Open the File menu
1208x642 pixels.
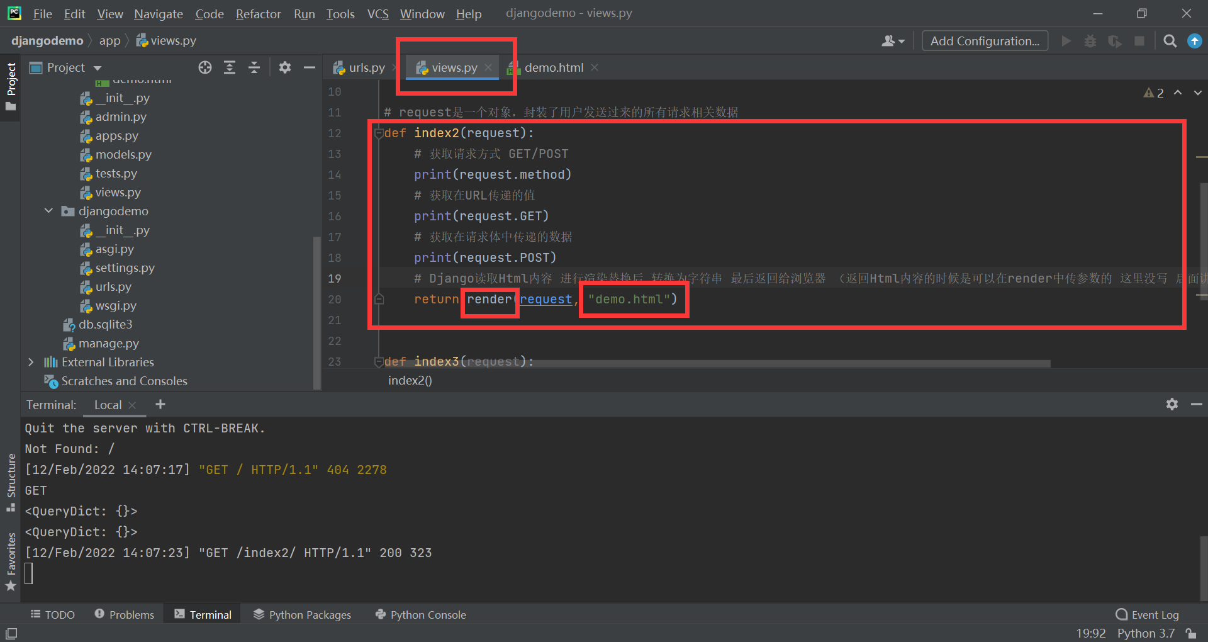42,14
